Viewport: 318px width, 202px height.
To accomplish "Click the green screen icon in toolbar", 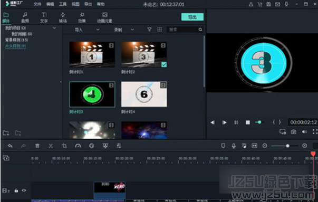I will click(105, 146).
